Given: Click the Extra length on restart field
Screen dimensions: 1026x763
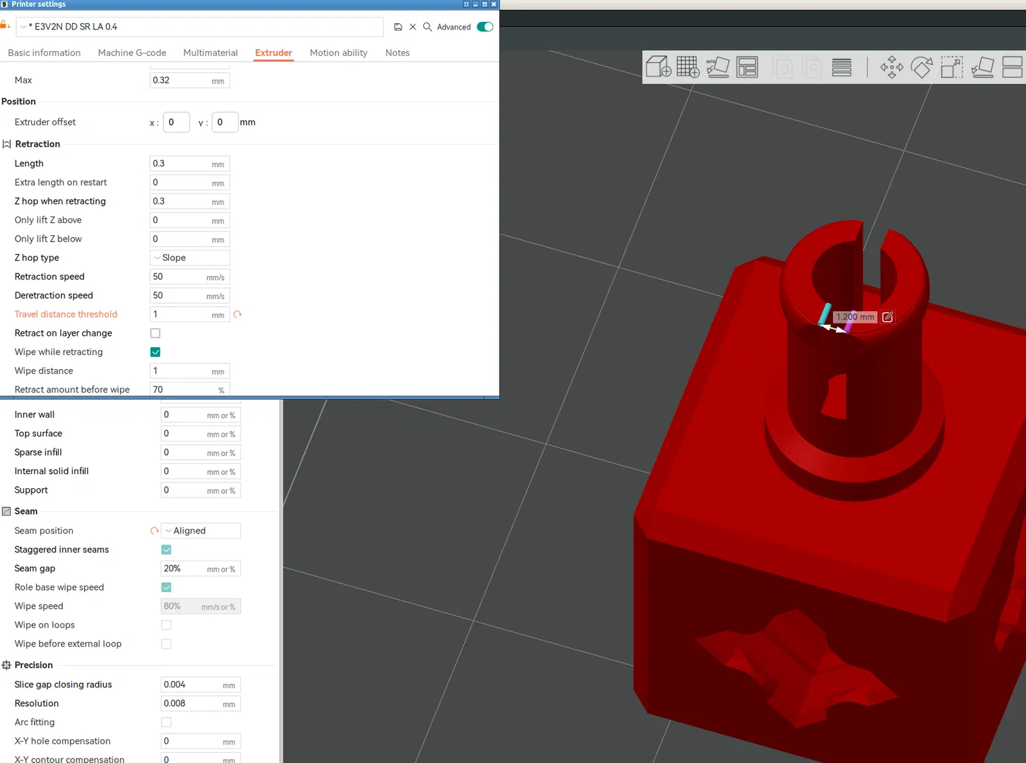Looking at the screenshot, I should pyautogui.click(x=190, y=183).
